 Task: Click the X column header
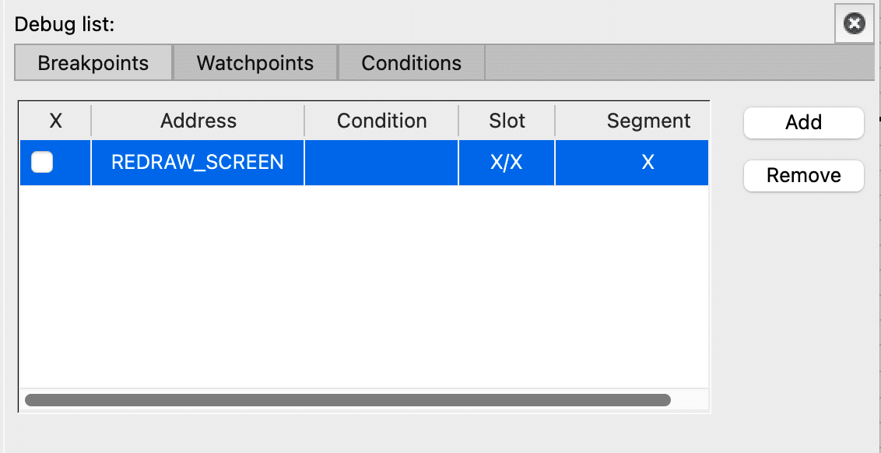54,121
